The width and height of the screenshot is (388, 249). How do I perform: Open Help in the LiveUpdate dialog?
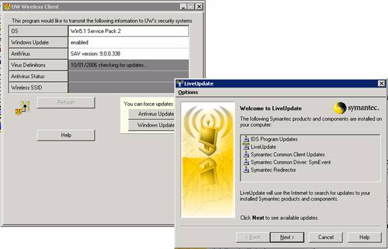pyautogui.click(x=364, y=238)
